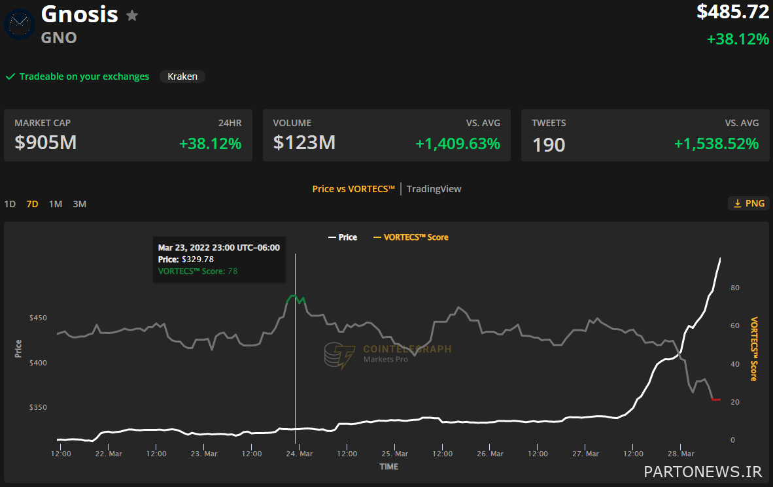Click the 'Tradeable on your exchanges' label
Image resolution: width=773 pixels, height=487 pixels.
click(x=84, y=76)
